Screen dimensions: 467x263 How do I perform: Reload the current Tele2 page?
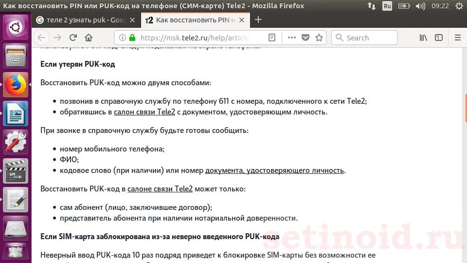coord(73,38)
